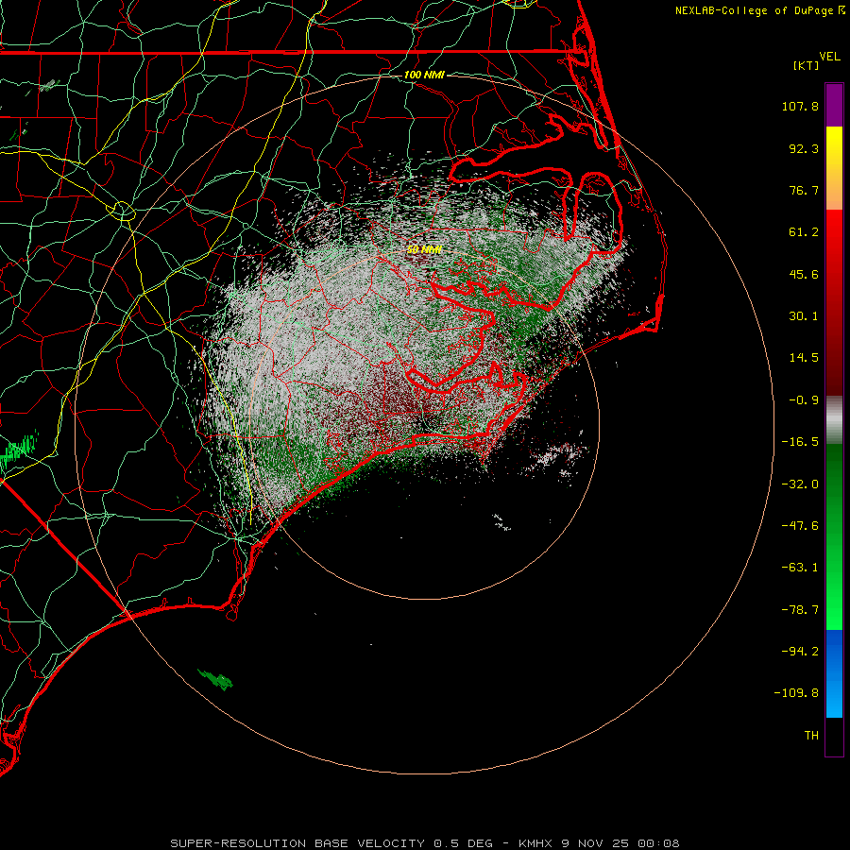
Task: Select the -94.2 velocity scale label
Action: pos(800,652)
